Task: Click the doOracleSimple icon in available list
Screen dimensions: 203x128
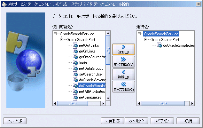Action: pos(75,85)
